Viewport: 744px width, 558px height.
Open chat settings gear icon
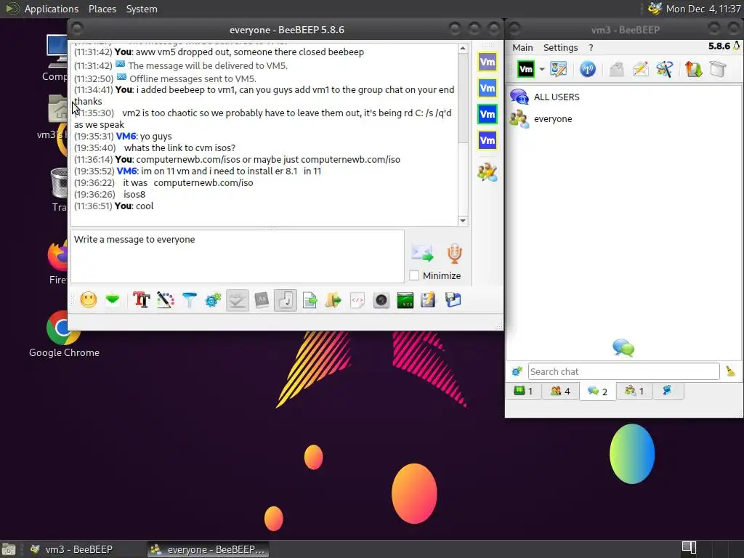213,300
